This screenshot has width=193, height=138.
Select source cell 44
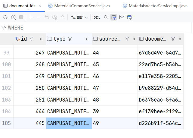pos(115,53)
